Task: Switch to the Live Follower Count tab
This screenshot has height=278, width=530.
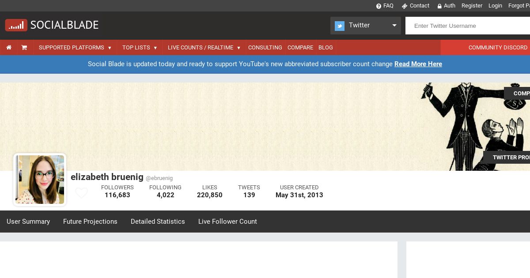Action: tap(227, 222)
